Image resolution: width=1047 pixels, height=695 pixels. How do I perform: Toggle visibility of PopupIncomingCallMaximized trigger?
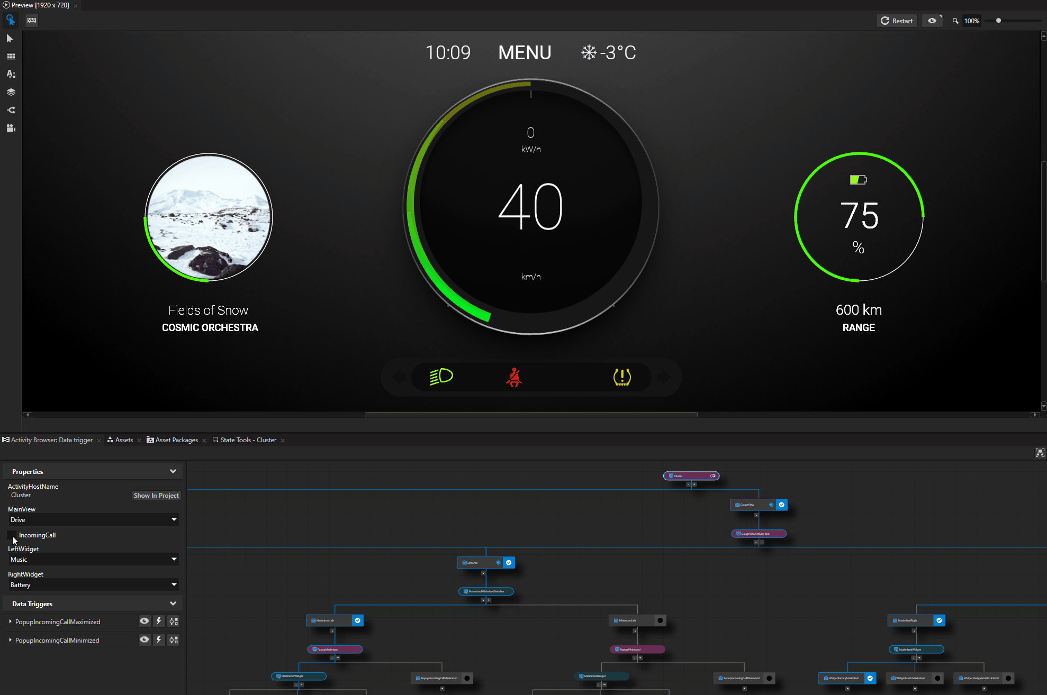(144, 621)
